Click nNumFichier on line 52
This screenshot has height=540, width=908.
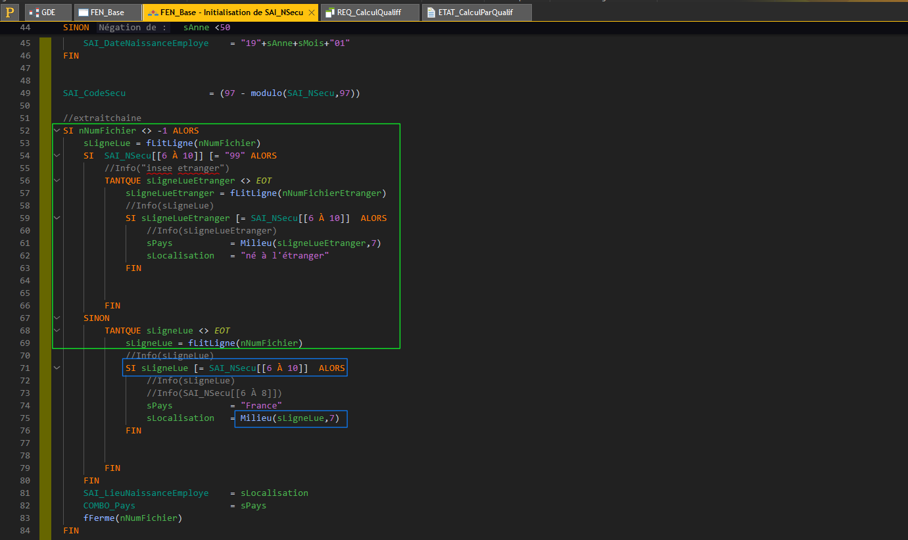point(107,131)
